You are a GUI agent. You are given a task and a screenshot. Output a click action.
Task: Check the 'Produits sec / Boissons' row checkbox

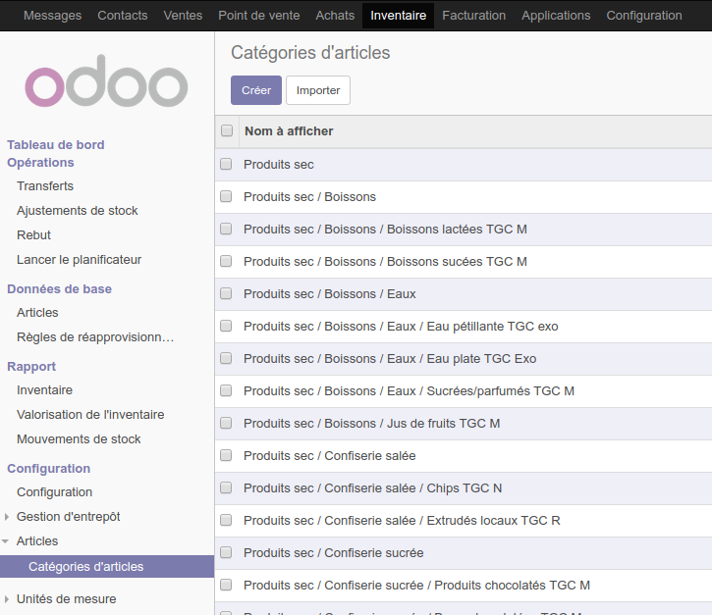tap(226, 197)
